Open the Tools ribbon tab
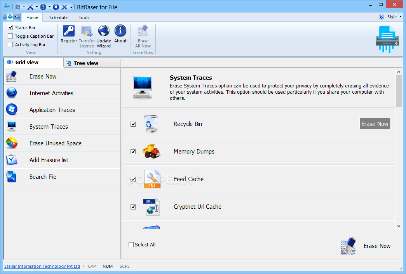 point(84,17)
